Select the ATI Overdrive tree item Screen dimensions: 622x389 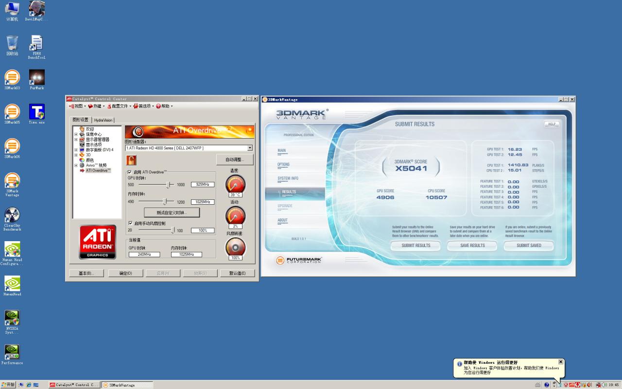point(98,171)
